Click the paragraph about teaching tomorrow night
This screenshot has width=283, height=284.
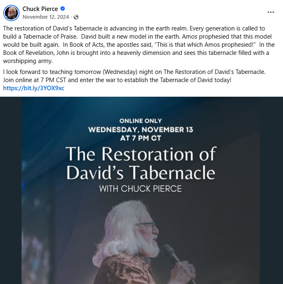tap(134, 76)
